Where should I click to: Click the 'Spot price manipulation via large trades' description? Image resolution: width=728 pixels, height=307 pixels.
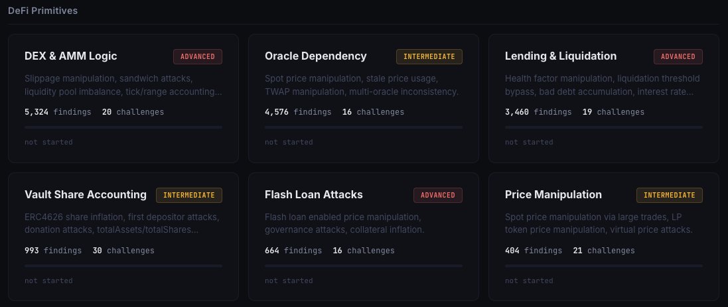click(x=599, y=223)
